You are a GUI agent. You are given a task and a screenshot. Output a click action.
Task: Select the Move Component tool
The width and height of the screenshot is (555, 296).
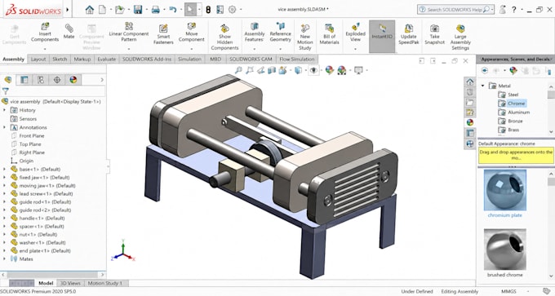pos(192,33)
